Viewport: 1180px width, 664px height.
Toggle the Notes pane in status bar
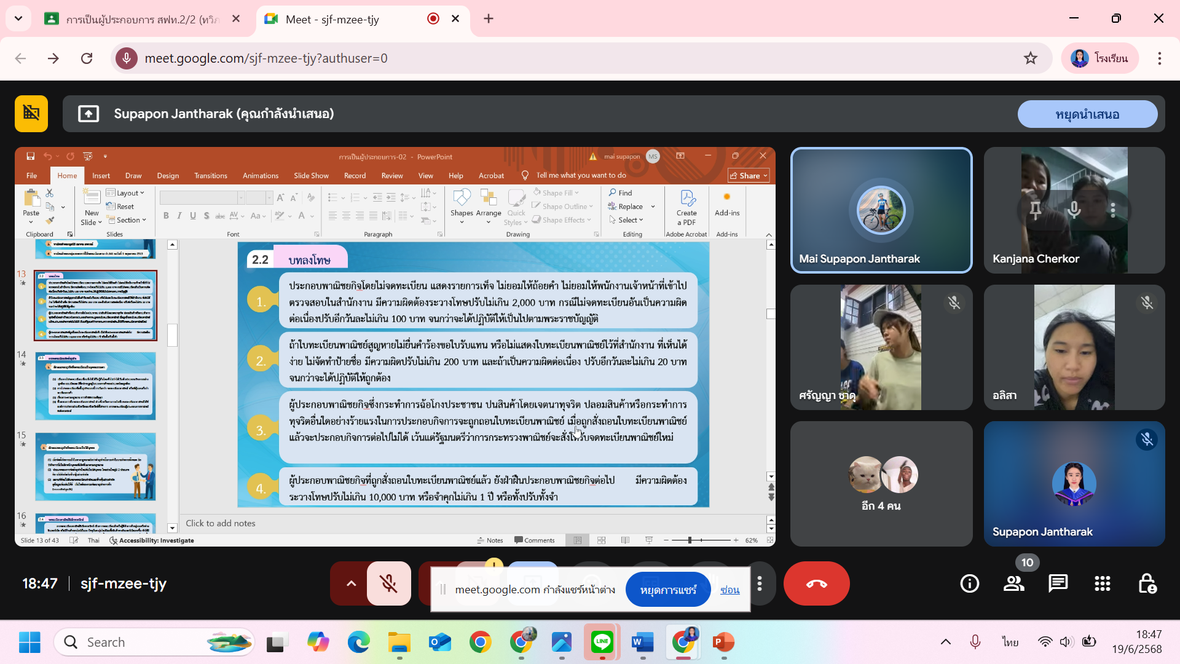(x=490, y=540)
